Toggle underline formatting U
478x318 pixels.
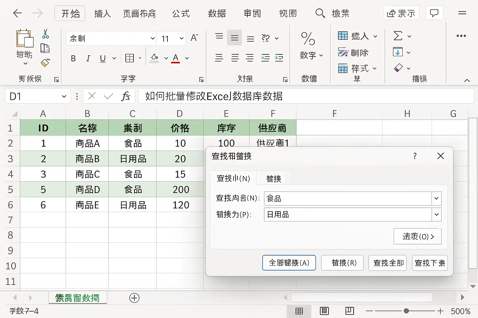103,58
